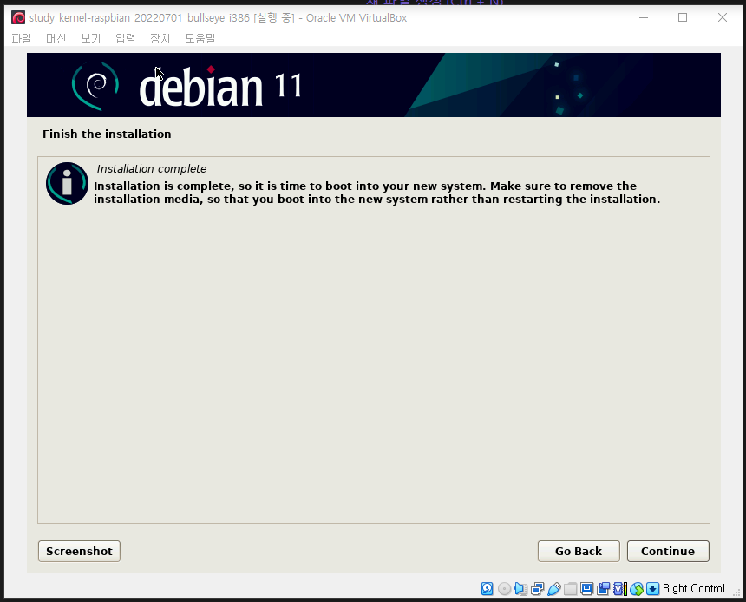Open the 도움말 menu
Viewport: 746px width, 602px height.
coord(199,38)
